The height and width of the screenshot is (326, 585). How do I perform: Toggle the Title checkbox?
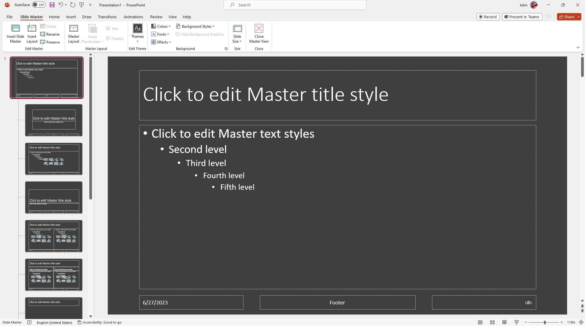click(108, 29)
